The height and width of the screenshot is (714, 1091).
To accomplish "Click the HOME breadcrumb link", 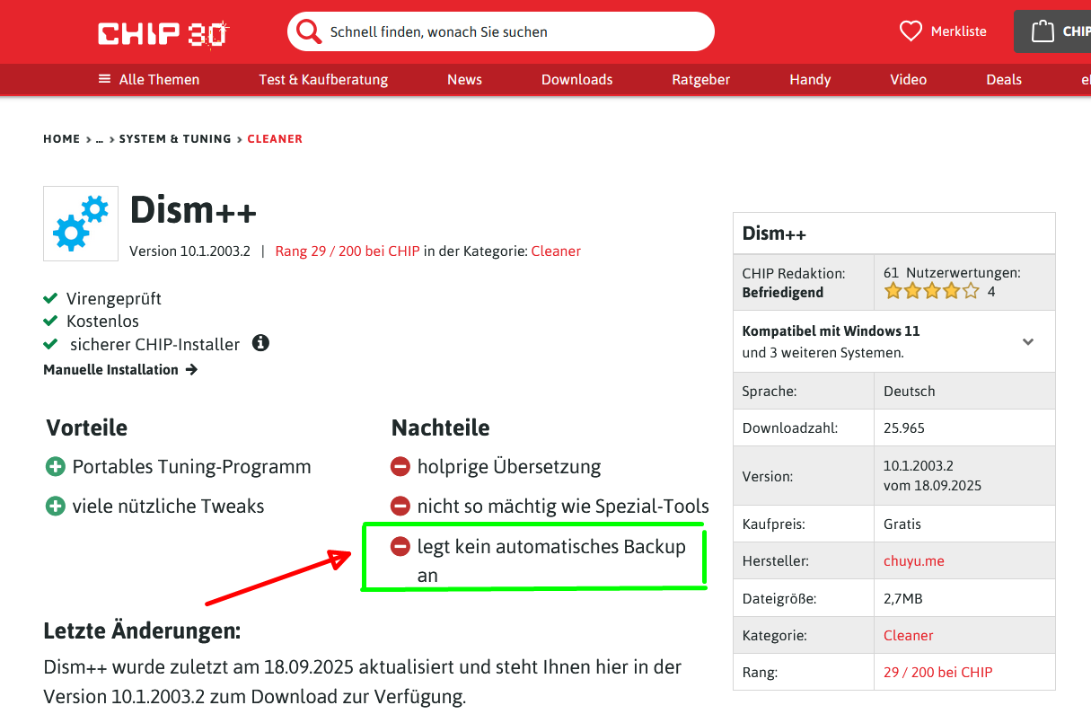I will (62, 139).
